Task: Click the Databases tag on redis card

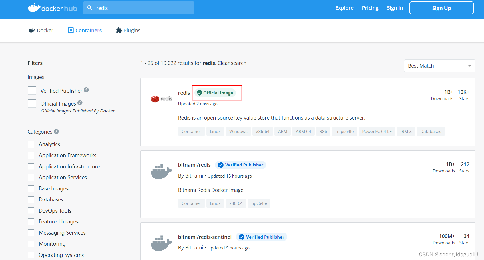Action: (x=431, y=131)
